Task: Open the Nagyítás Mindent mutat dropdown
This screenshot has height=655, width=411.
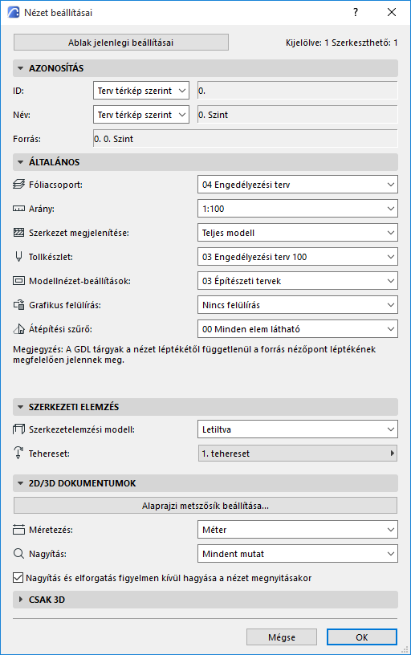Action: pyautogui.click(x=297, y=554)
